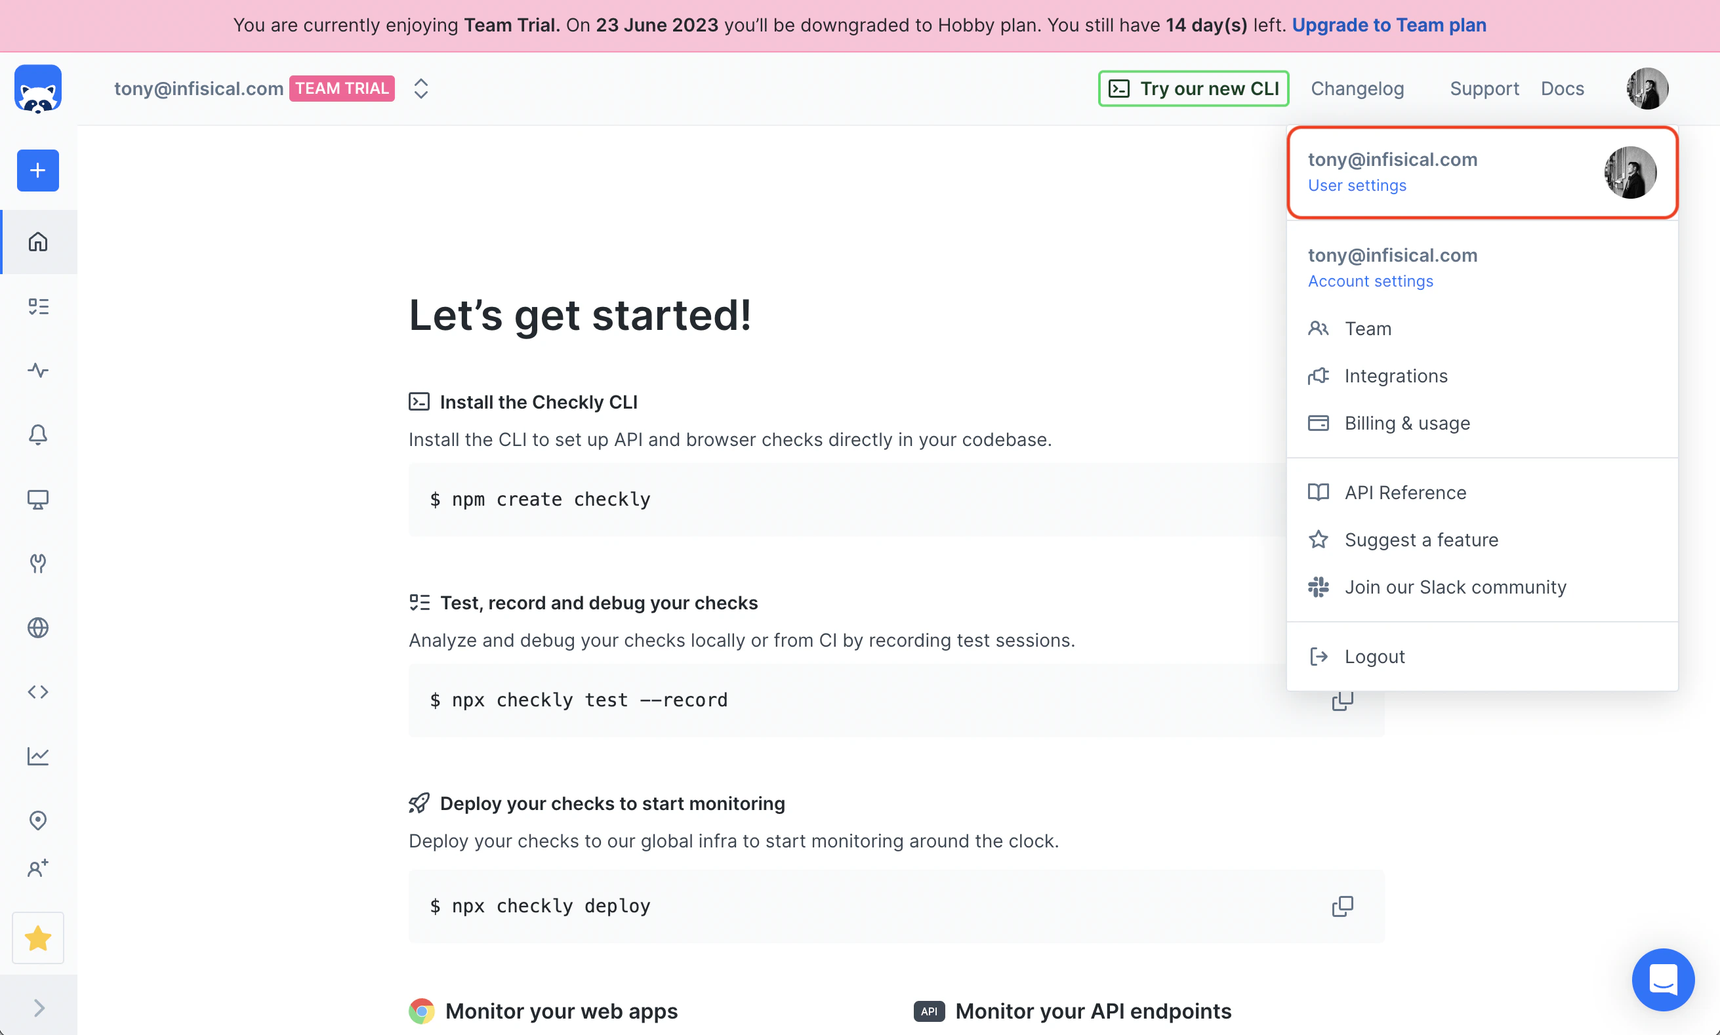Click the avatar thumbnail in dropdown
This screenshot has width=1720, height=1035.
(1631, 172)
